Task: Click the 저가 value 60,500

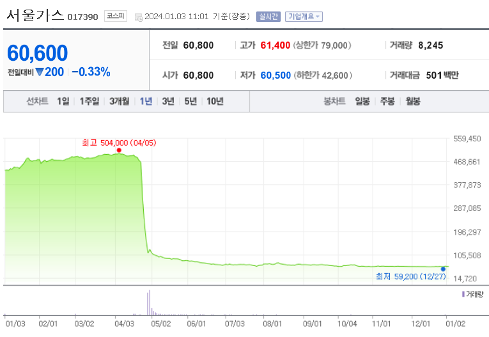Action: [x=276, y=75]
